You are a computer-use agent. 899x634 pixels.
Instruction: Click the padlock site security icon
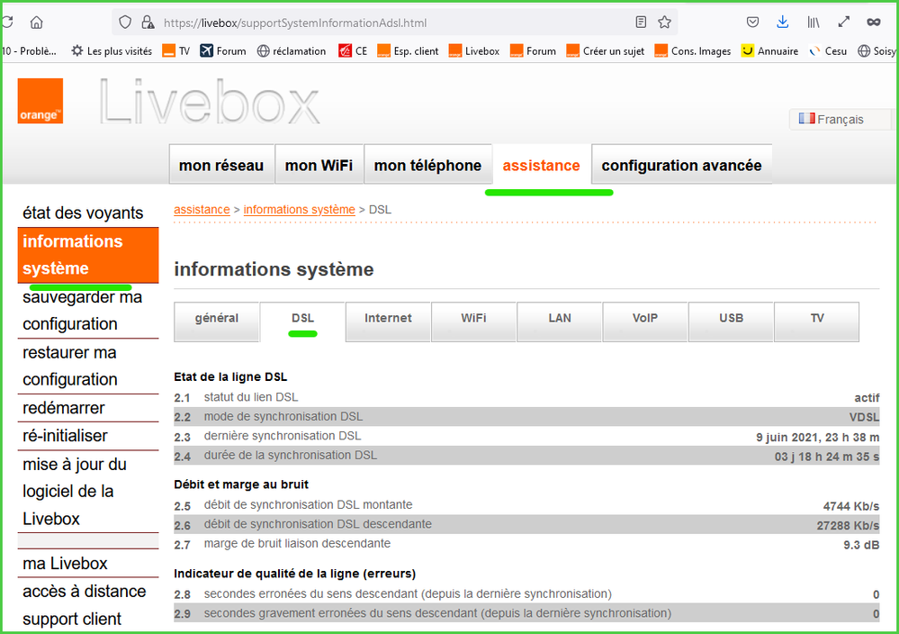coord(148,23)
